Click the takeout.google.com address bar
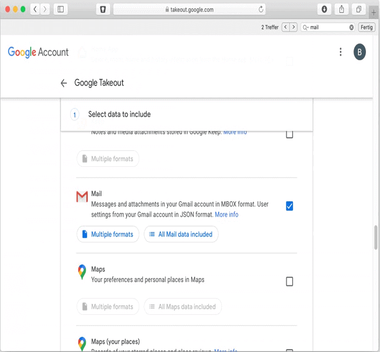 189,10
